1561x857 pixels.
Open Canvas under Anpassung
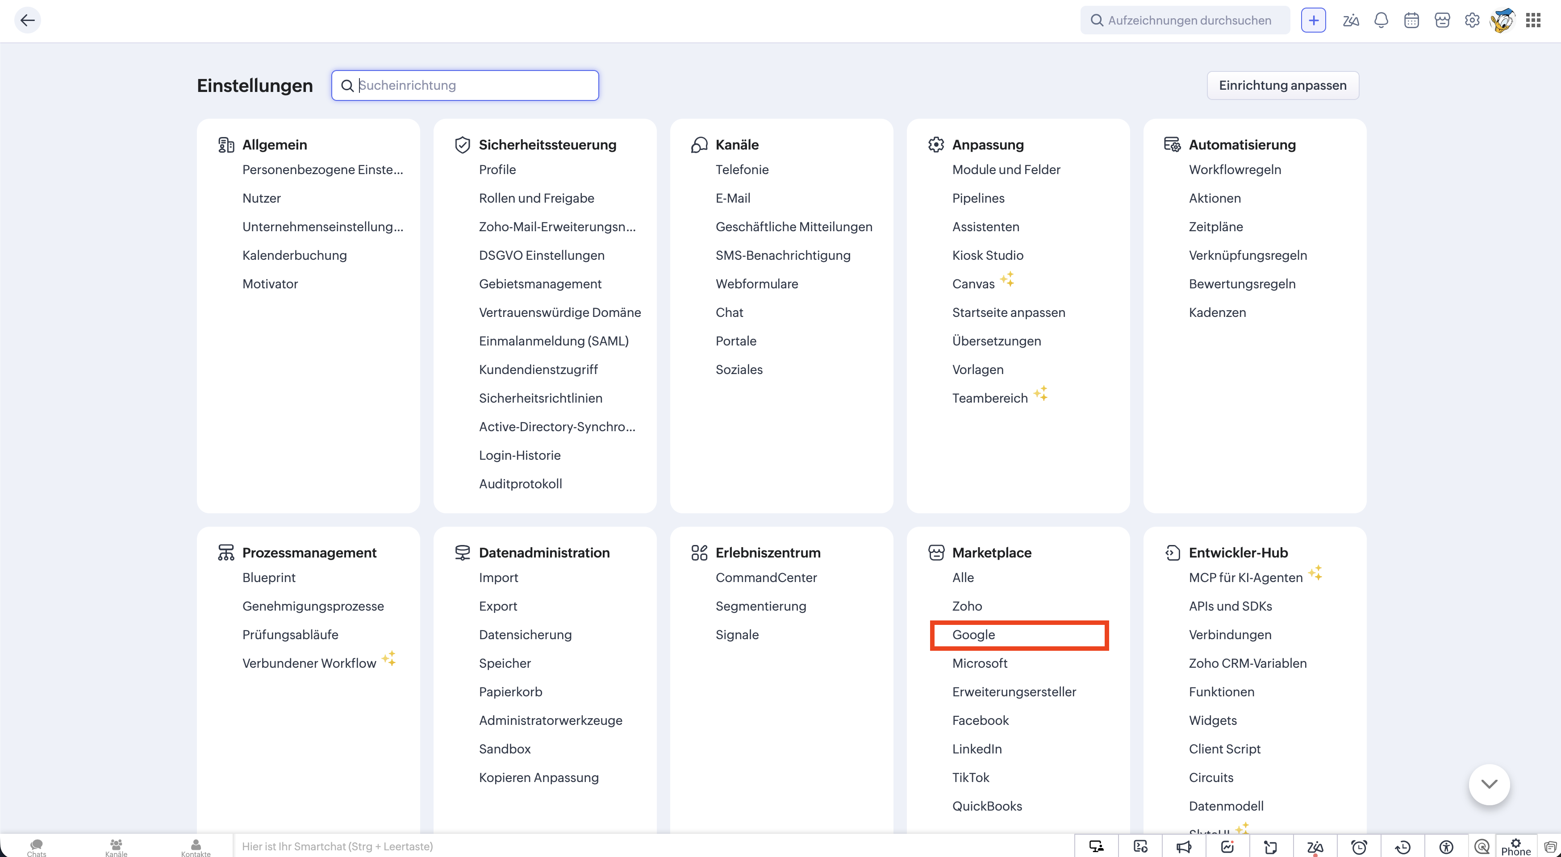tap(973, 283)
